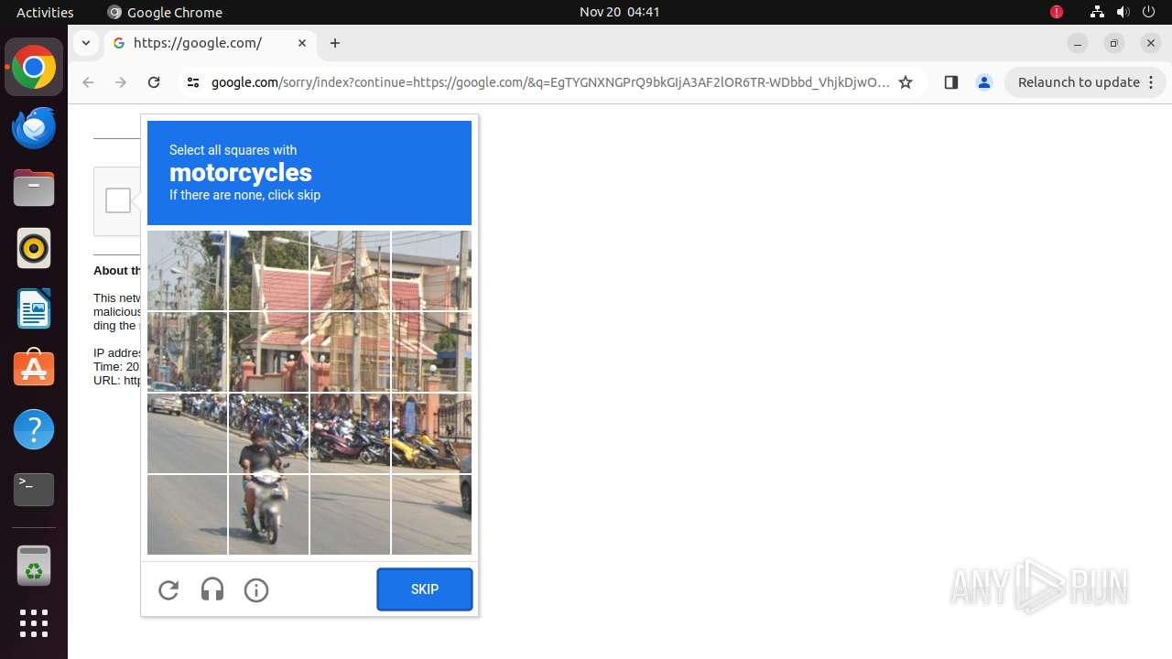Reload the page with the refresh button

[x=154, y=82]
